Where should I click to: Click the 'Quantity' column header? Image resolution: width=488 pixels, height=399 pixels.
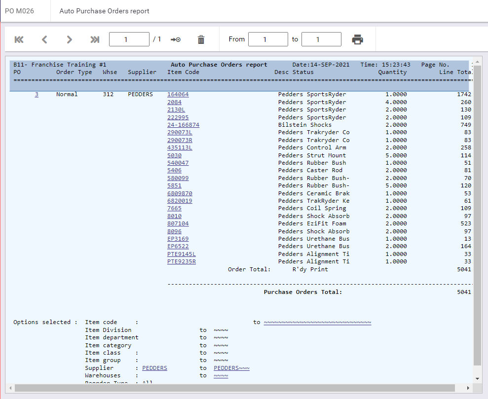tap(392, 72)
